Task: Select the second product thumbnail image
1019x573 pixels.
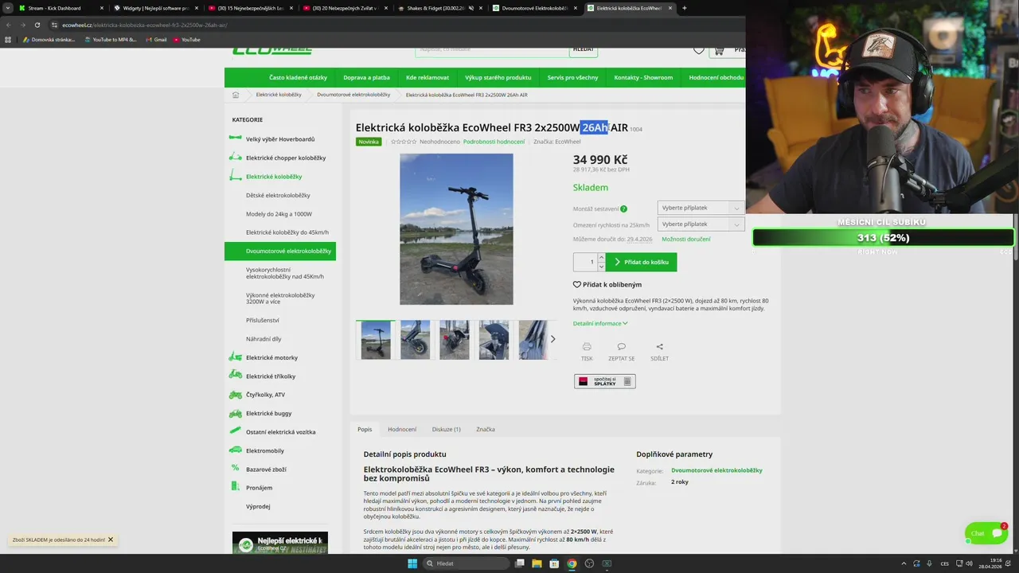Action: tap(415, 340)
